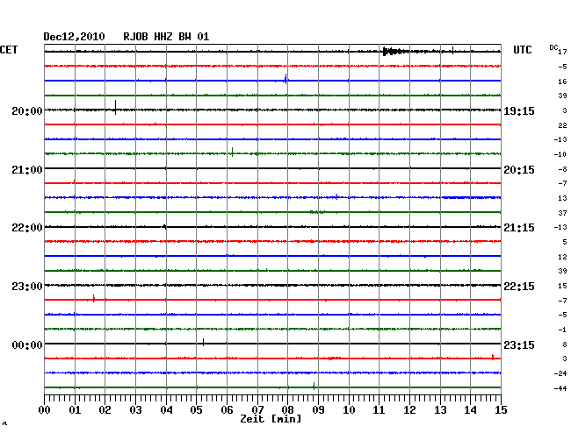Image resolution: width=571 pixels, height=433 pixels.
Task: Click the CET timezone label
Action: [x=9, y=50]
